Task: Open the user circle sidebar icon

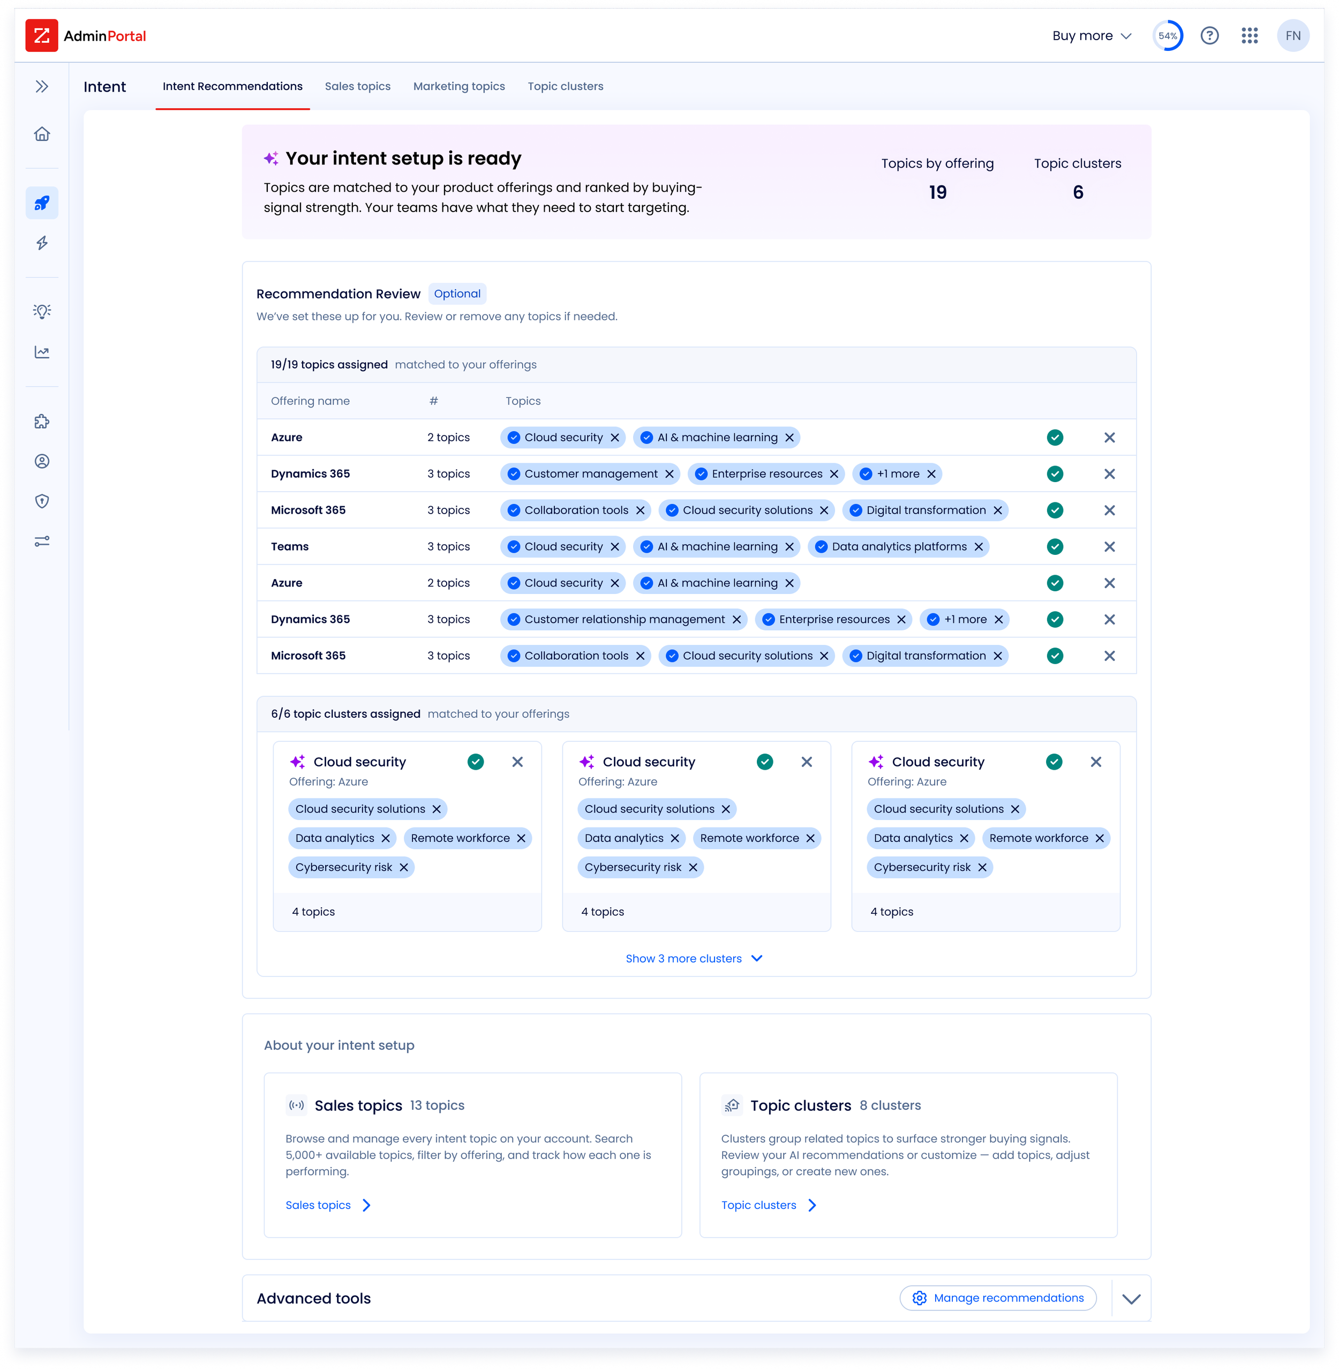Action: (x=42, y=461)
